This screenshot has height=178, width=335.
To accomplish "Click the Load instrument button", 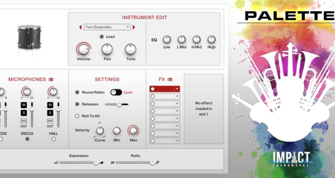I will tap(102, 37).
